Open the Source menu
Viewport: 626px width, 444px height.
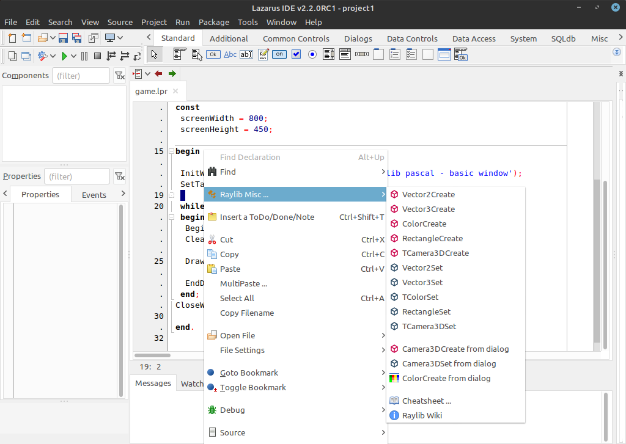click(x=120, y=23)
